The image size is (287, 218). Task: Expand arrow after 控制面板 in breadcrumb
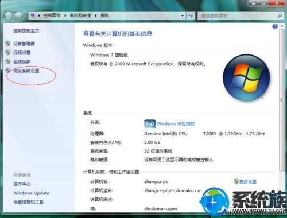[65, 15]
